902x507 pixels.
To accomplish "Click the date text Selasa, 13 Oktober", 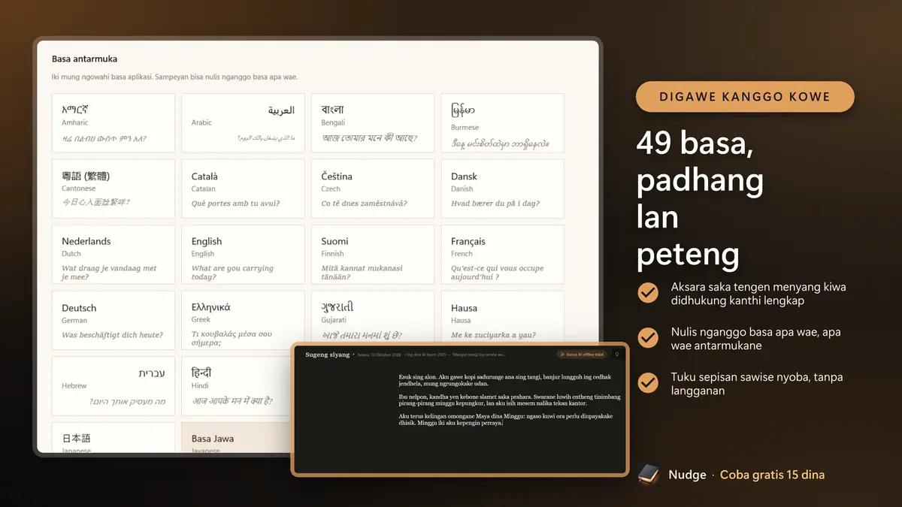I will [379, 355].
